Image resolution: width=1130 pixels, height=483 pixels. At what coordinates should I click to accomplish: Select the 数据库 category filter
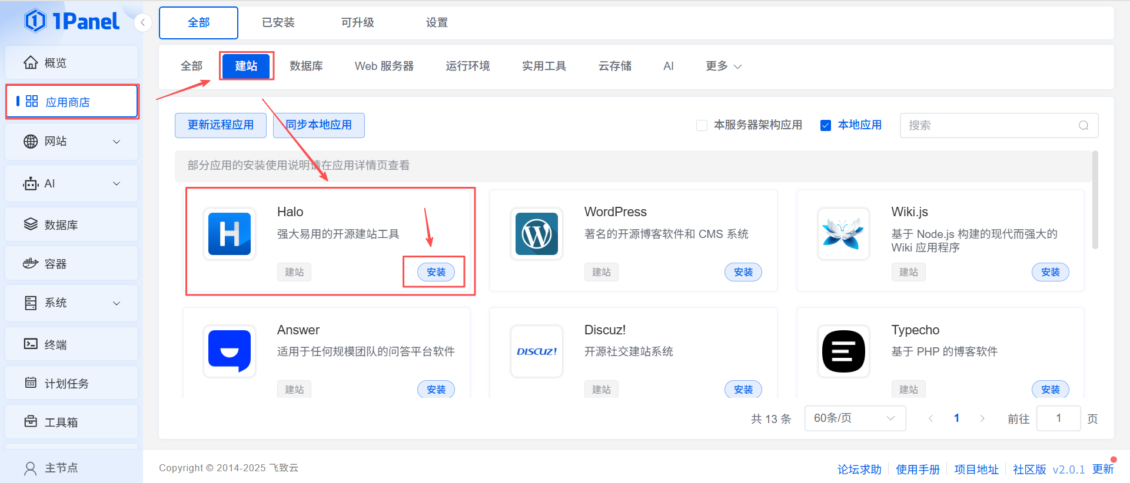306,66
